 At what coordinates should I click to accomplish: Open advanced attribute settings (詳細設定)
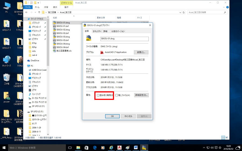tap(141, 95)
